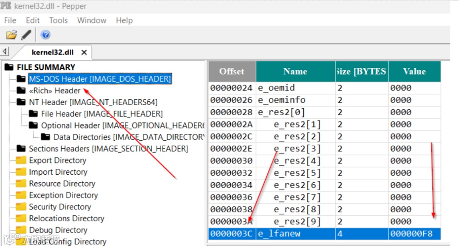
Task: Select Security Directory tree item
Action: (x=60, y=207)
